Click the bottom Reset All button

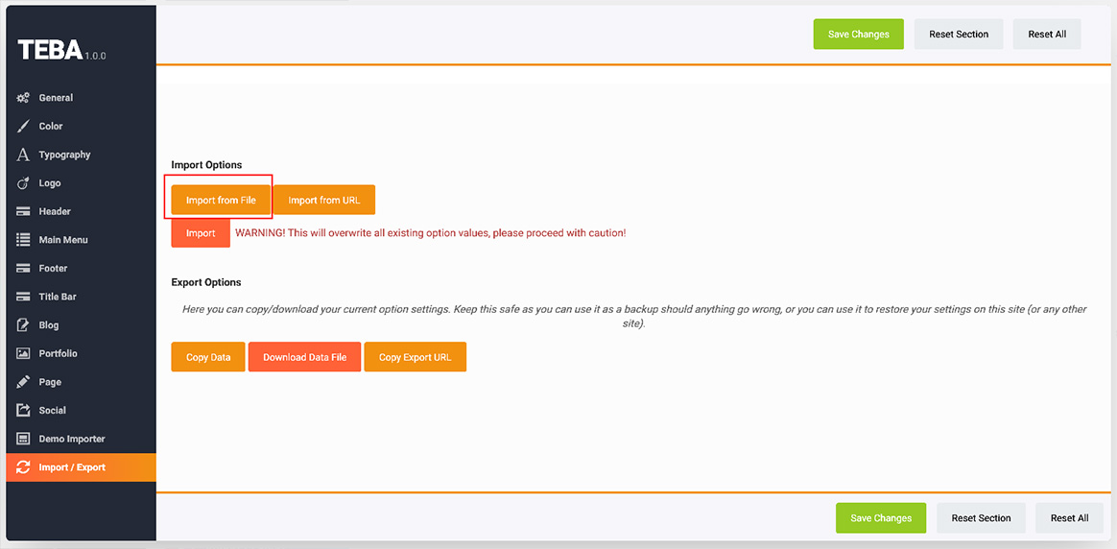(x=1069, y=517)
